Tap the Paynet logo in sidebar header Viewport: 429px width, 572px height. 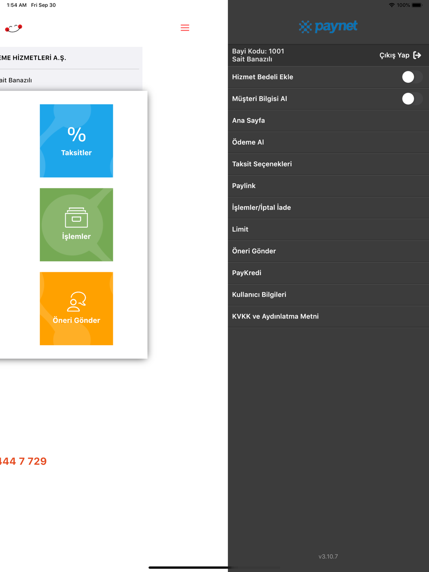[x=328, y=27]
